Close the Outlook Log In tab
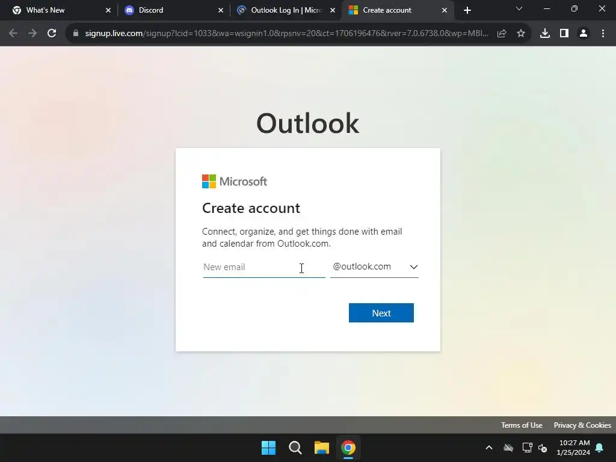The height and width of the screenshot is (462, 616). click(333, 10)
